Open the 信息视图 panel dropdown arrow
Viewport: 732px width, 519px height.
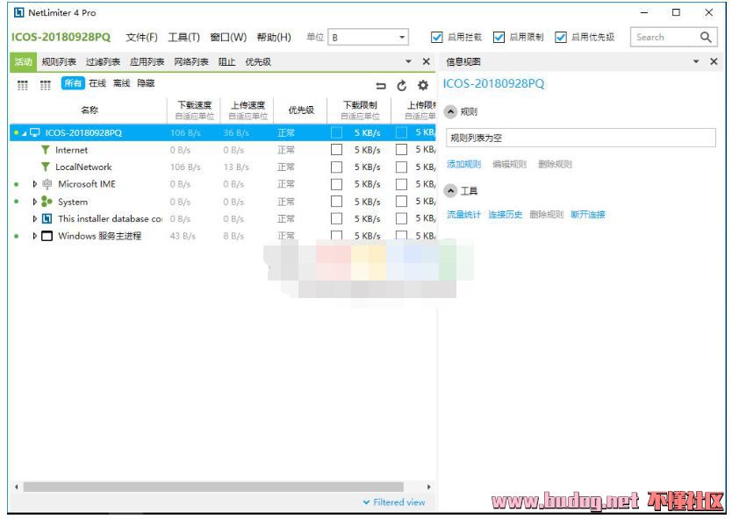point(696,61)
